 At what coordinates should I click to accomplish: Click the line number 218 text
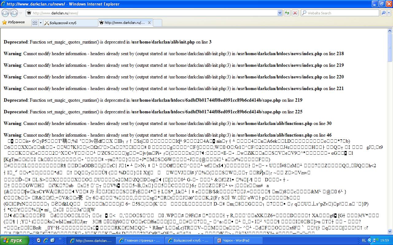tap(340, 54)
